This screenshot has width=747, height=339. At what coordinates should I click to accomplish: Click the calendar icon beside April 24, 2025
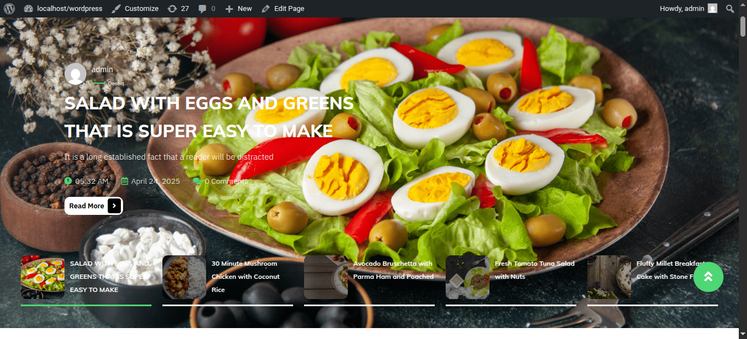click(x=125, y=181)
